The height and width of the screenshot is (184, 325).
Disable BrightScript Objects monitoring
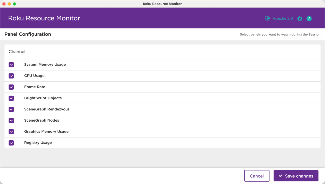(x=11, y=98)
